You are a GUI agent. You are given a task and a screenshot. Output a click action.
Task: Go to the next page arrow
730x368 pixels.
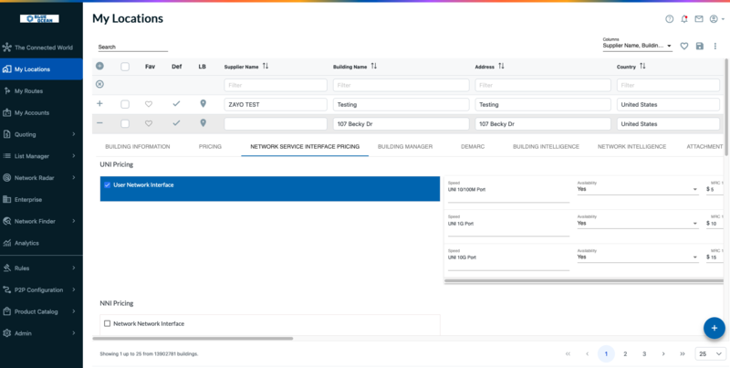click(x=663, y=353)
